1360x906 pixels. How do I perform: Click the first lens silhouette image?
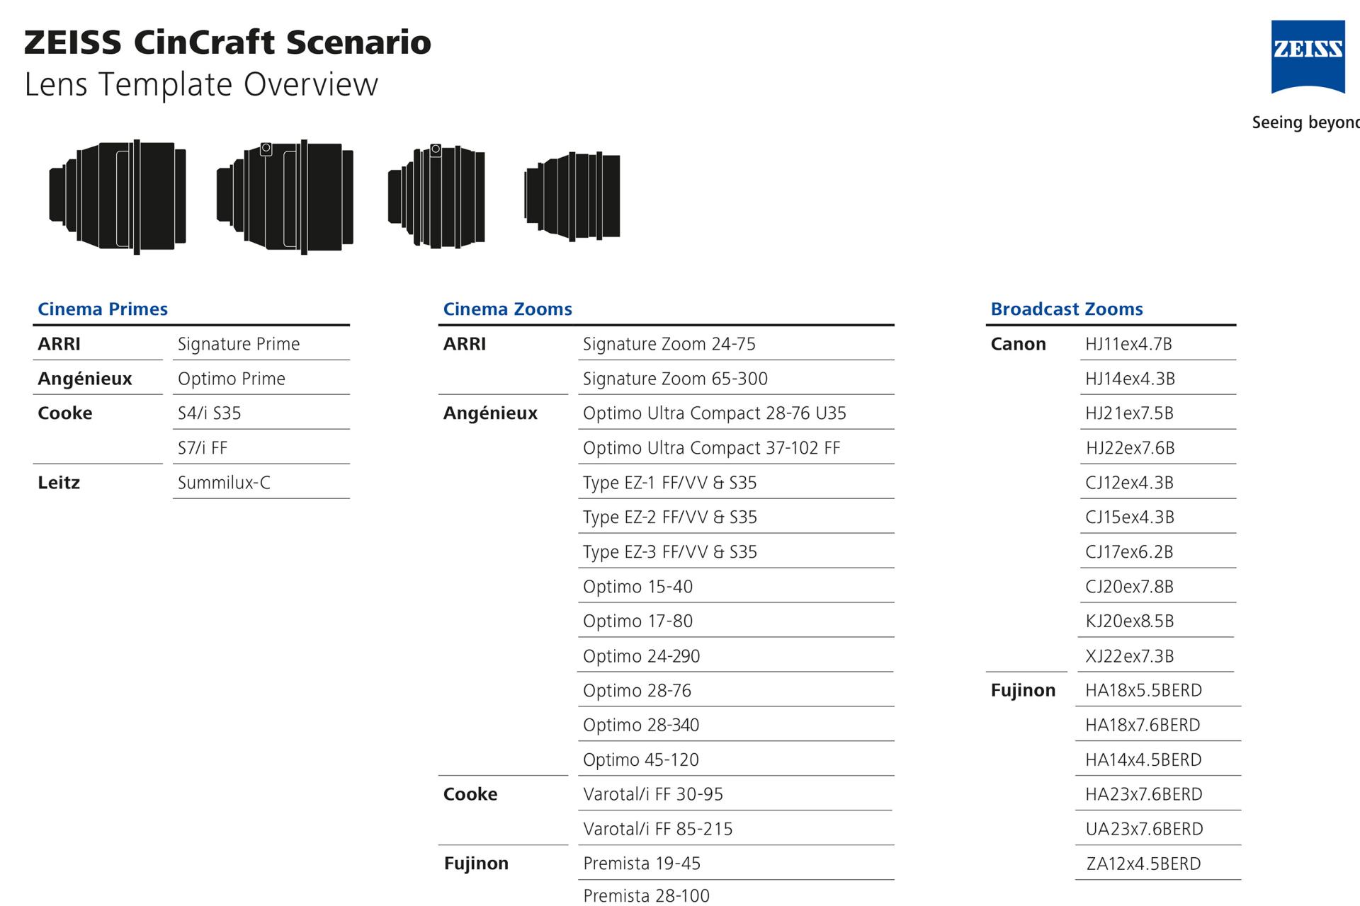click(118, 196)
